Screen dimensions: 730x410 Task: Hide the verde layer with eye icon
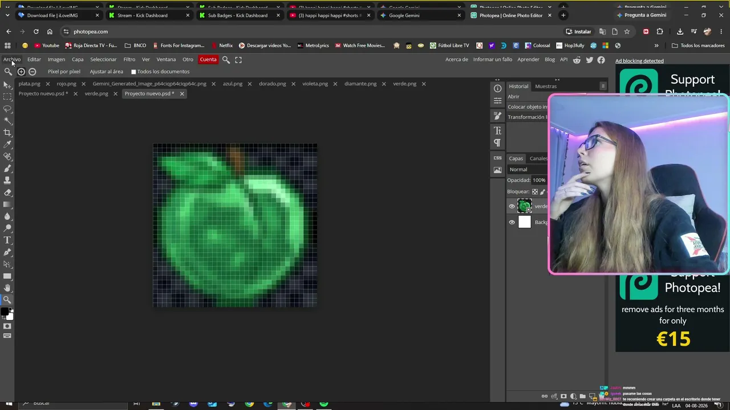tap(512, 206)
